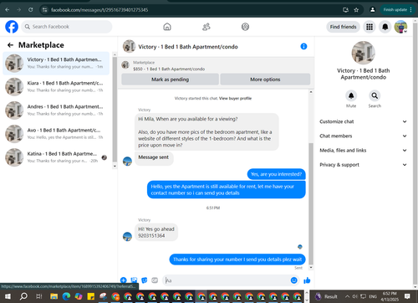Go back using the Marketplace back arrow
The image size is (418, 303).
pos(10,45)
